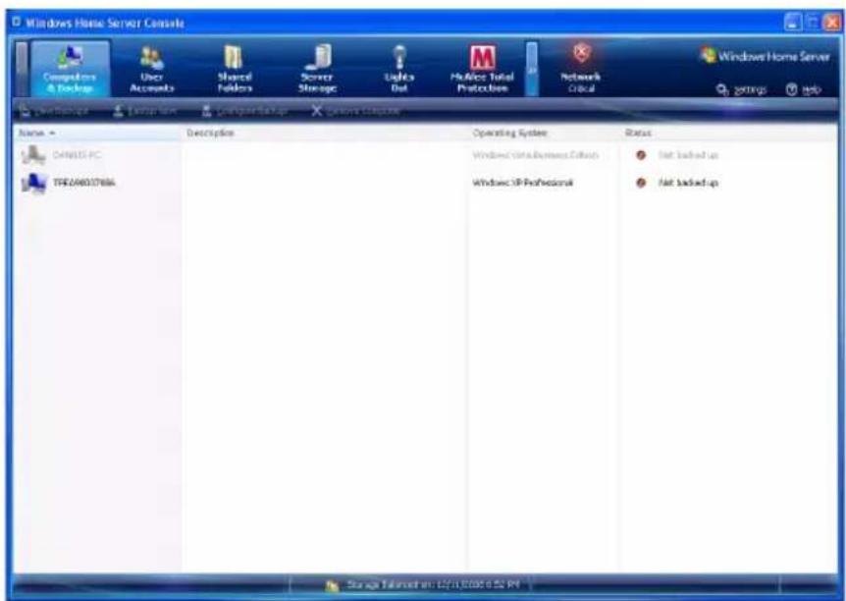Click the Windows Home Server logo
The width and height of the screenshot is (846, 601).
tap(765, 56)
